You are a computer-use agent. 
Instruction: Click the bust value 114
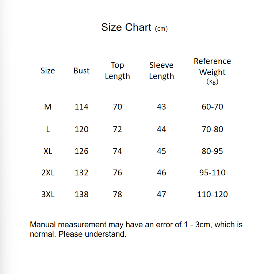click(x=81, y=107)
